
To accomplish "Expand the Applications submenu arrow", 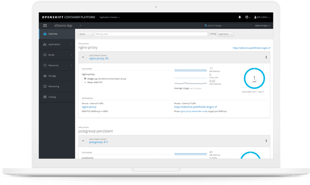I will tap(72, 44).
